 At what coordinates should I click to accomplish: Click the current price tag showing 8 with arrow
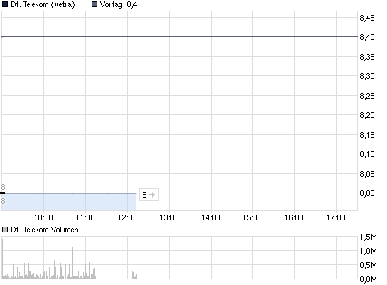point(149,195)
